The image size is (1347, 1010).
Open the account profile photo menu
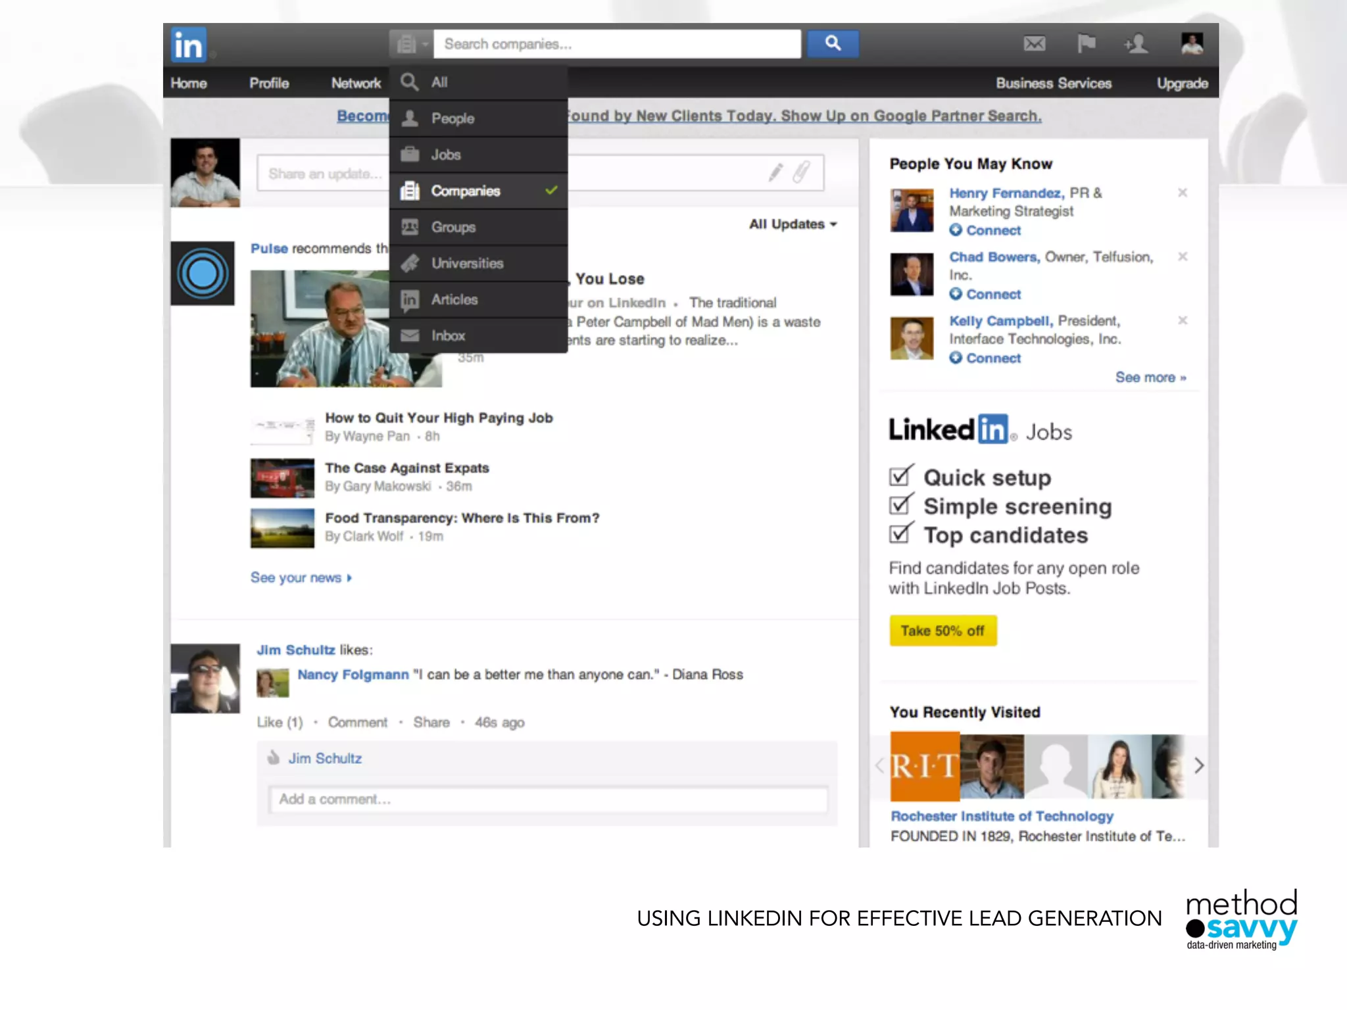(x=1192, y=44)
